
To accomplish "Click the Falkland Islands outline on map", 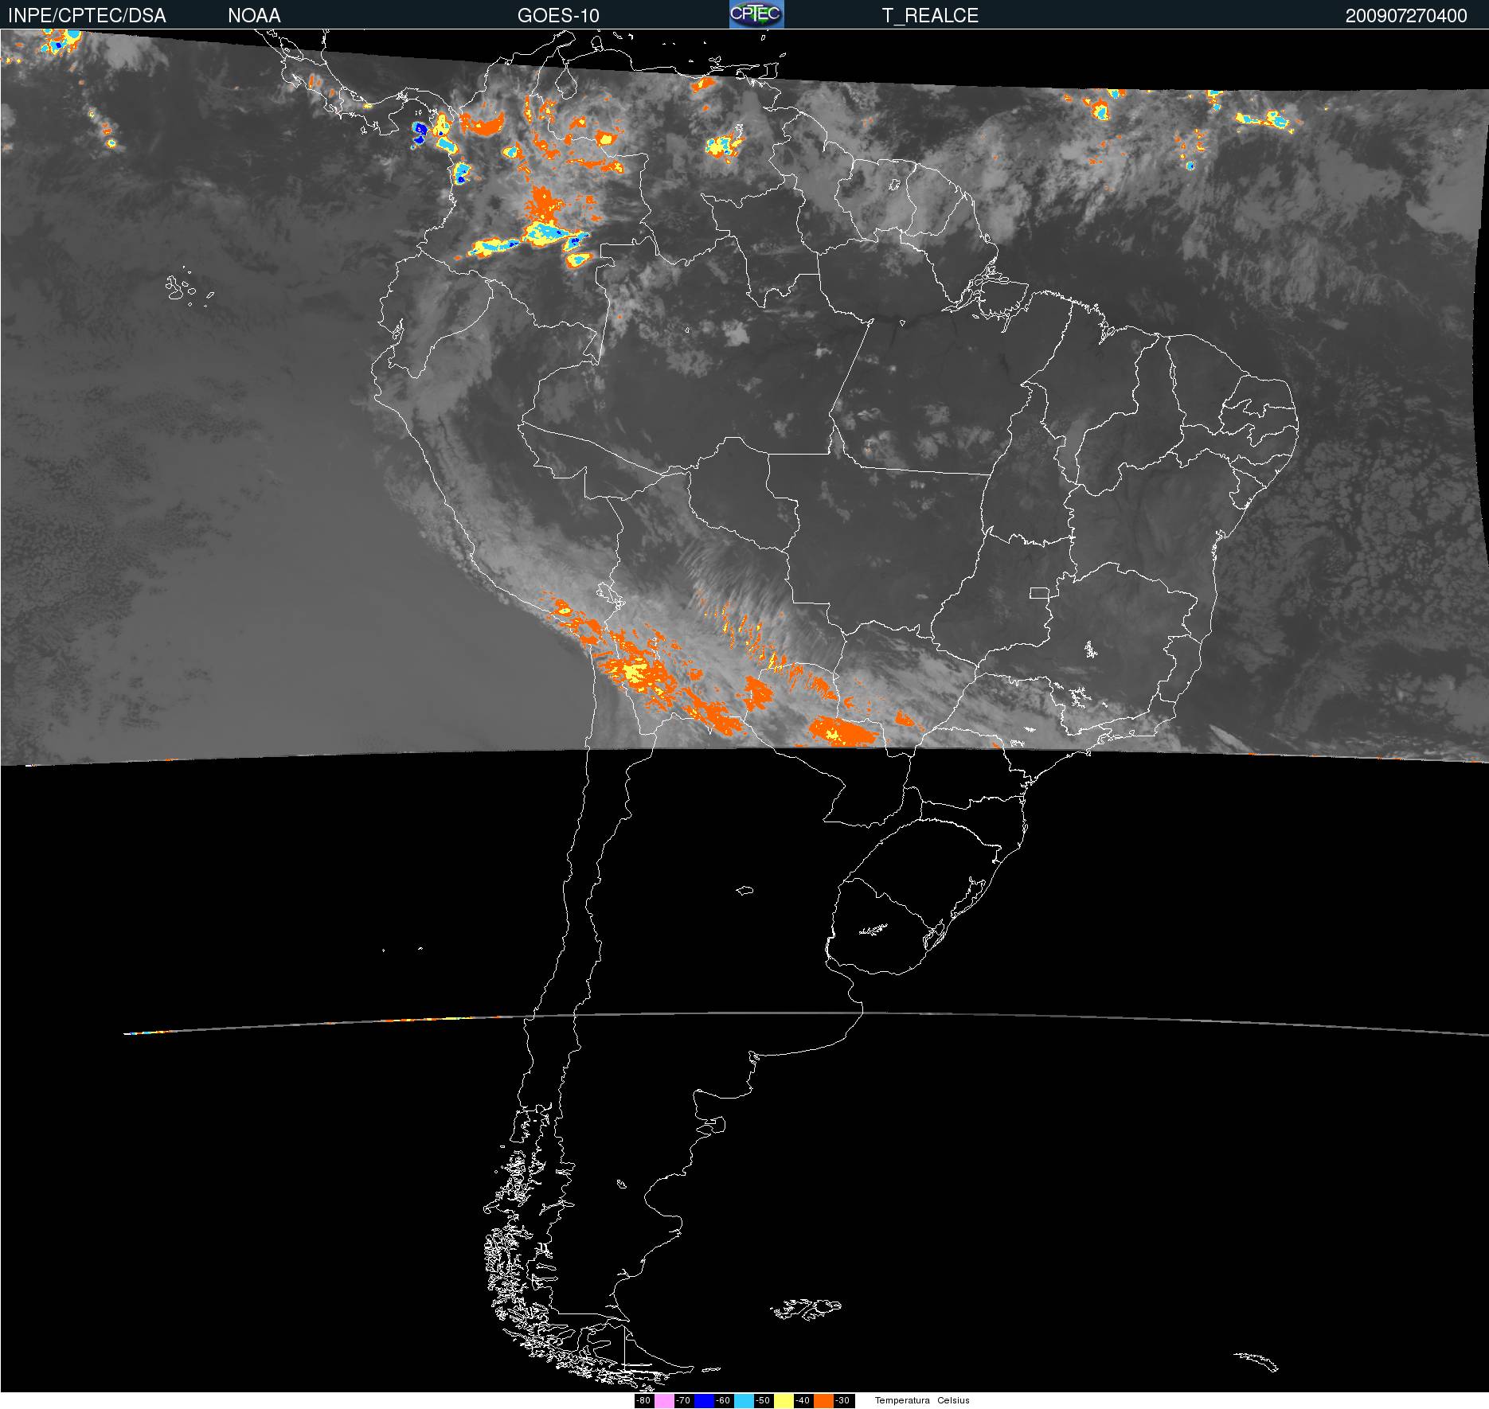I will point(806,1307).
